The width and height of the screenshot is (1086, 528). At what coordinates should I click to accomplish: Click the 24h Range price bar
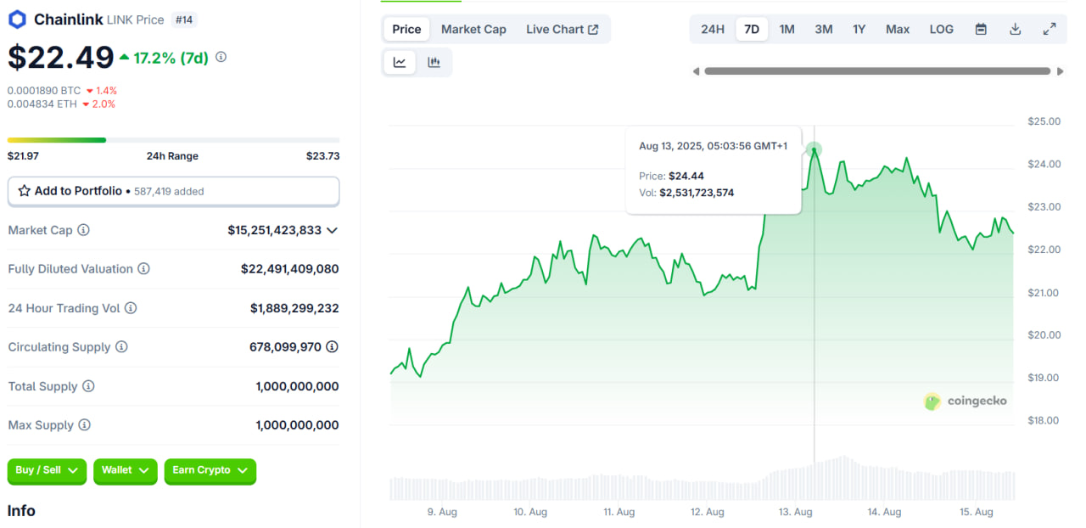[173, 140]
